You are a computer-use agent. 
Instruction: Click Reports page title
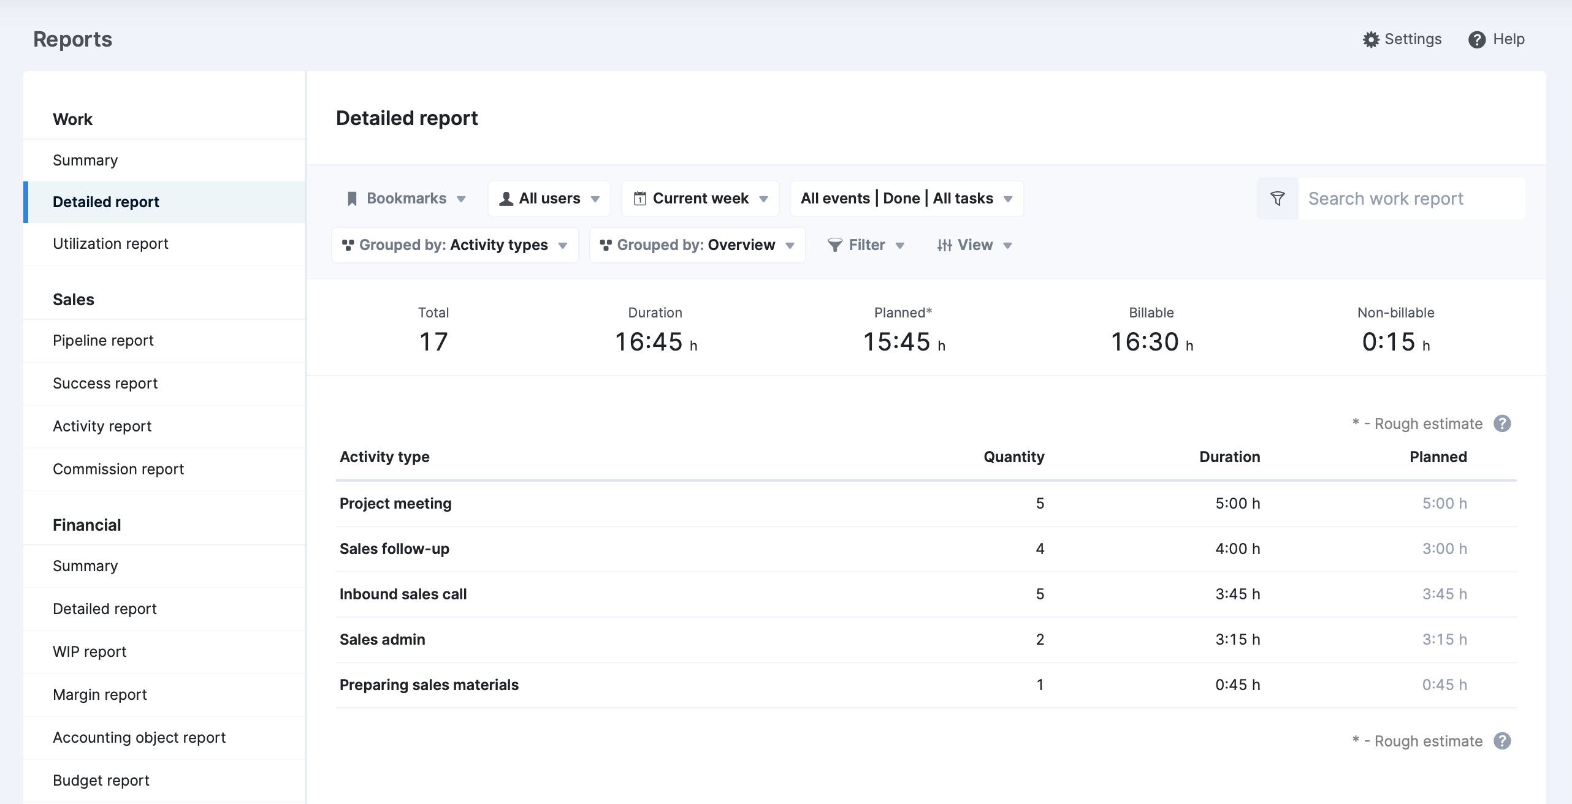tap(72, 40)
